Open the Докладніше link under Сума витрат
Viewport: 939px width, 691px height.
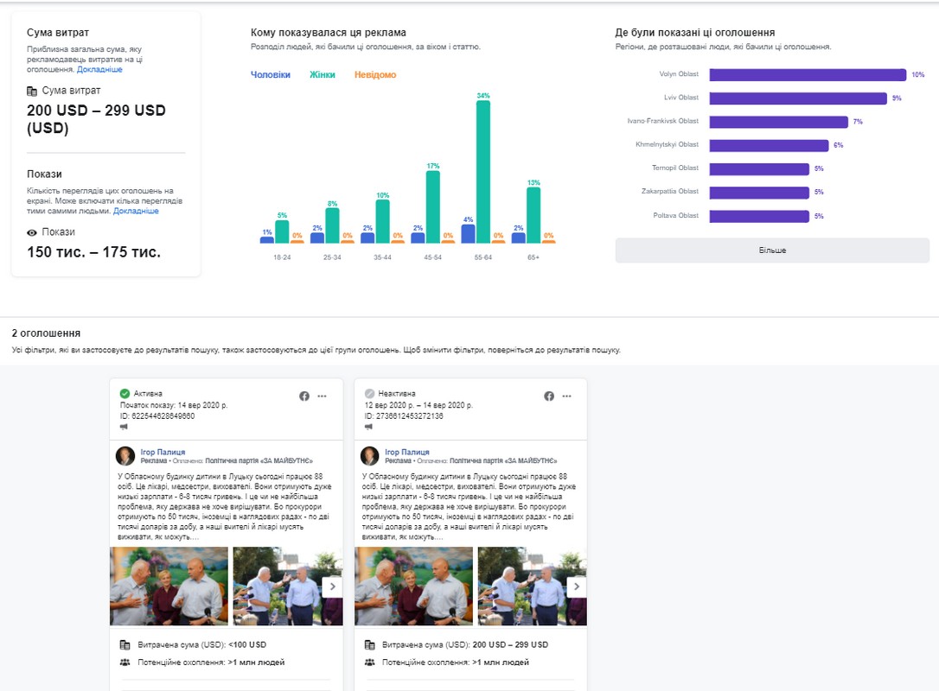click(99, 69)
